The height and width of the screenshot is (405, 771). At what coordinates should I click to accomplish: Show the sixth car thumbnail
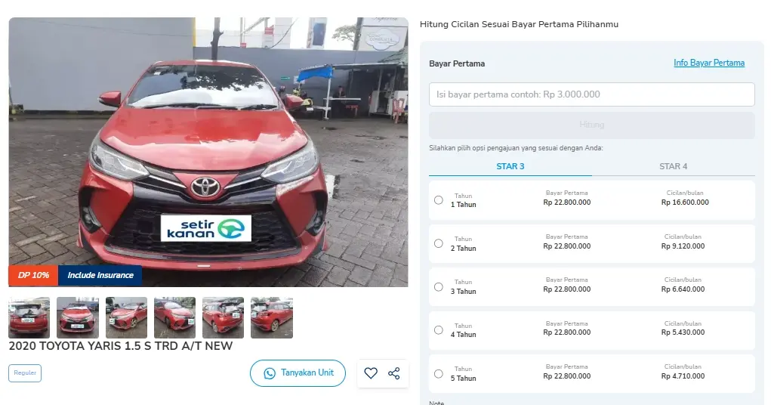[x=271, y=317]
